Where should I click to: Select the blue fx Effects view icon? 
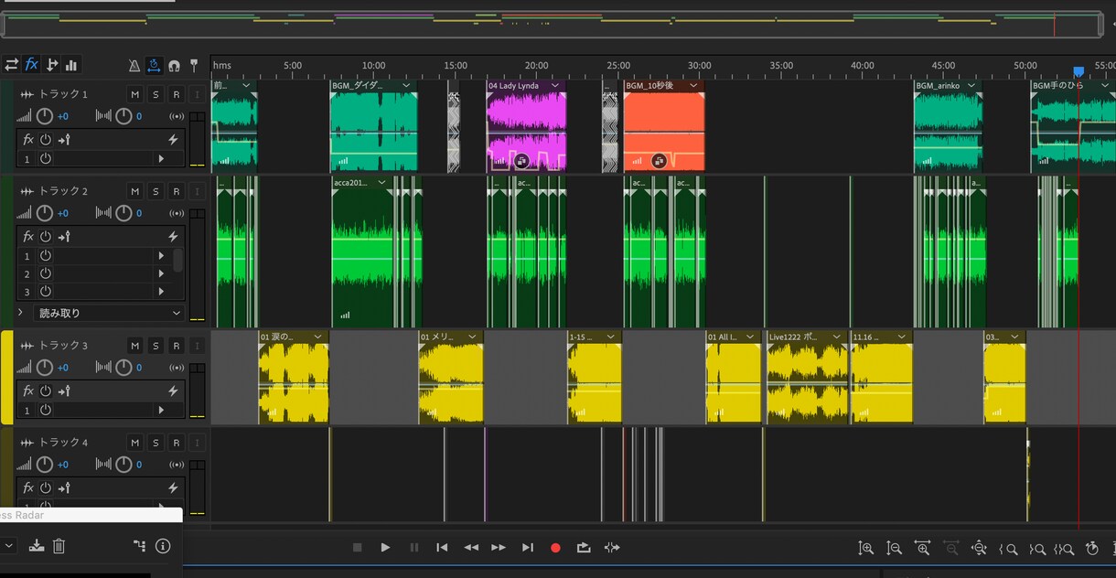click(x=31, y=65)
